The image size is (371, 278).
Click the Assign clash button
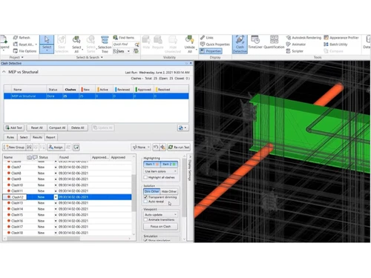click(x=56, y=148)
